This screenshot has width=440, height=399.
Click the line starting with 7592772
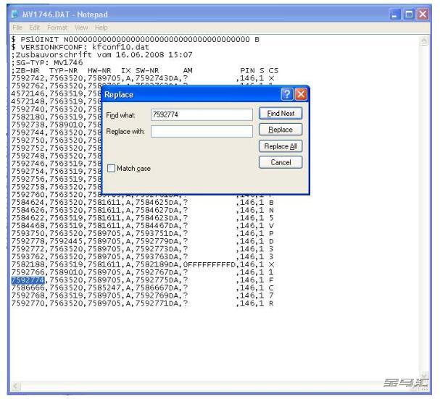[143, 249]
